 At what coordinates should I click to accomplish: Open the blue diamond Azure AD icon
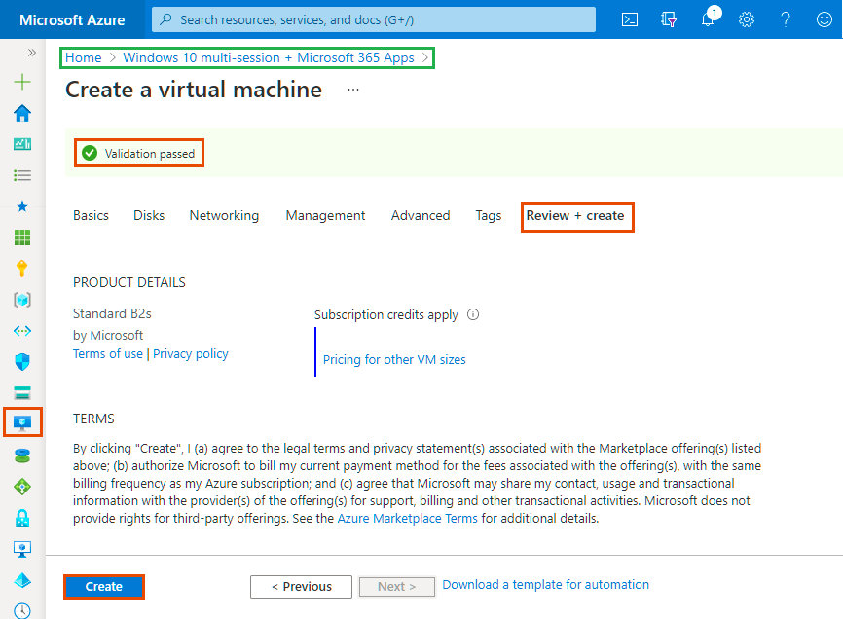pos(22,580)
